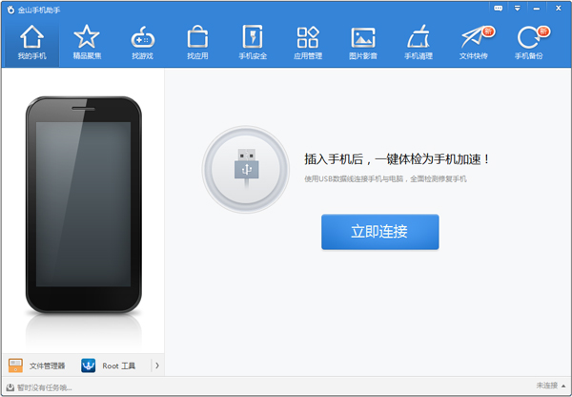Image resolution: width=572 pixels, height=397 pixels.
Task: Launch the Root 工具 shortcut
Action: point(109,366)
